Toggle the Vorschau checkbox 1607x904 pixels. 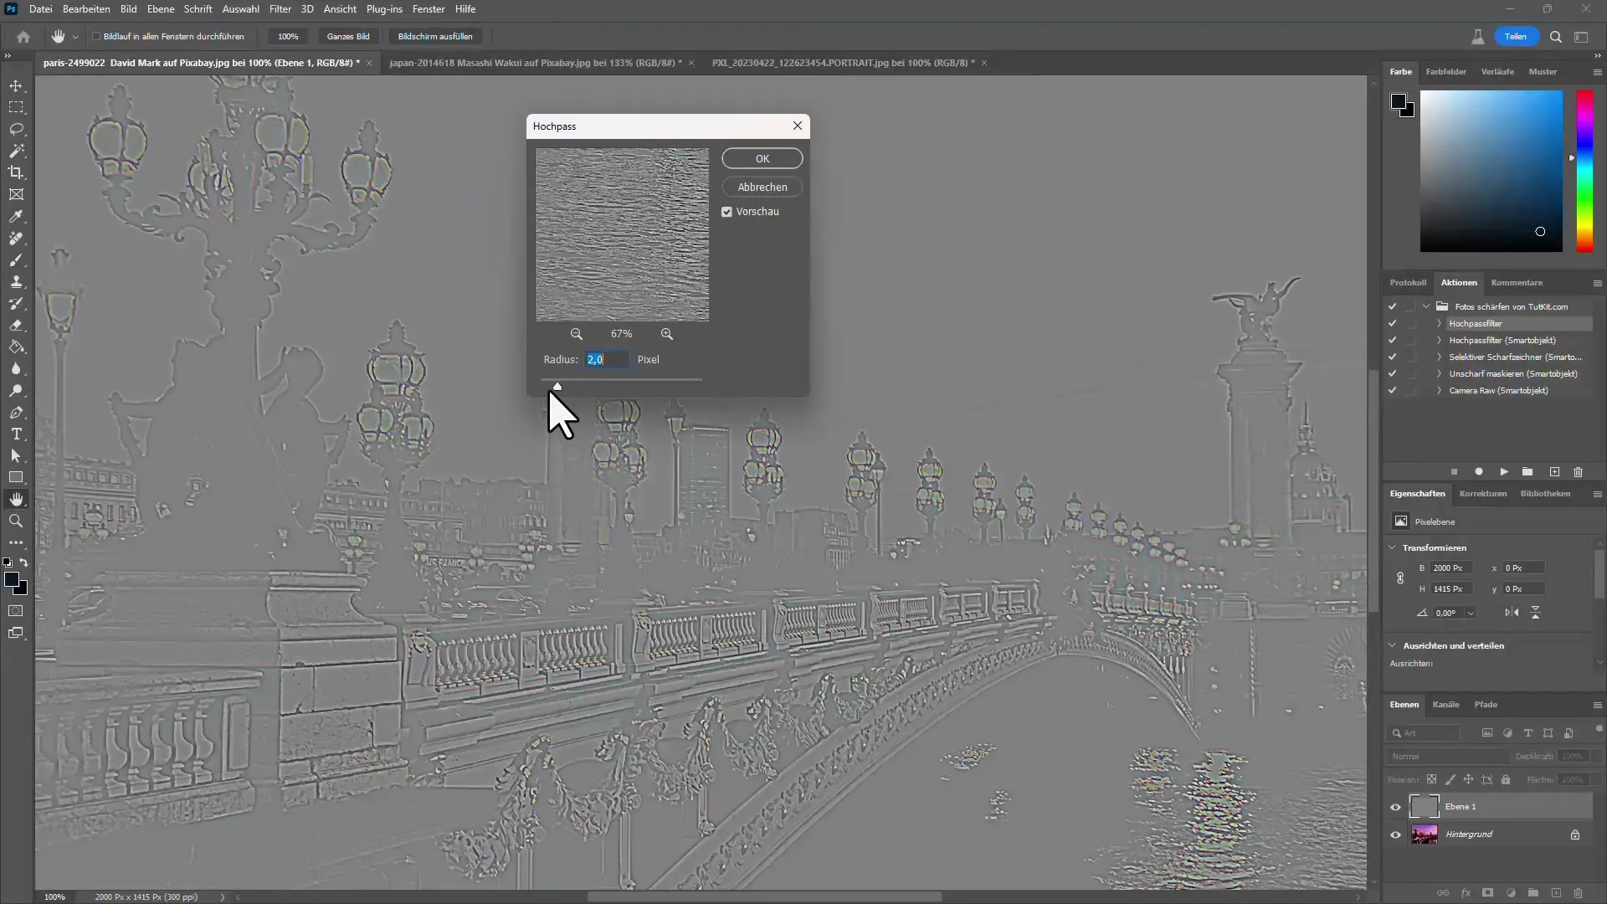point(726,212)
